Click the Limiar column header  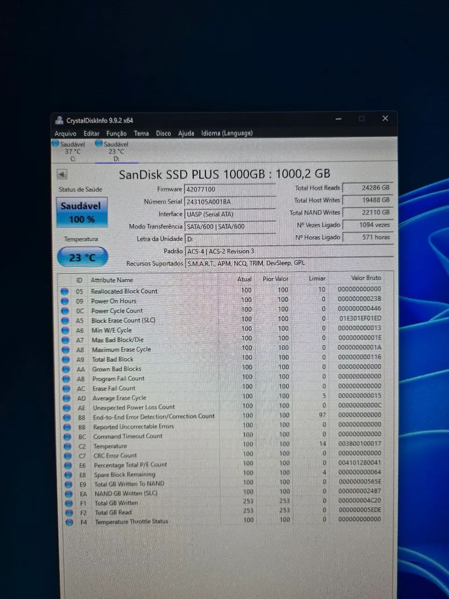coord(317,278)
